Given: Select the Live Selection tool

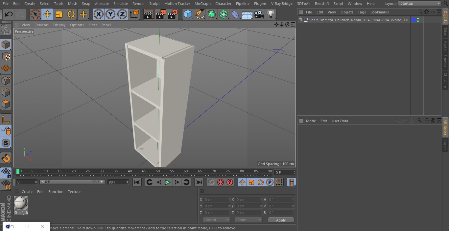Looking at the screenshot, I should [35, 14].
